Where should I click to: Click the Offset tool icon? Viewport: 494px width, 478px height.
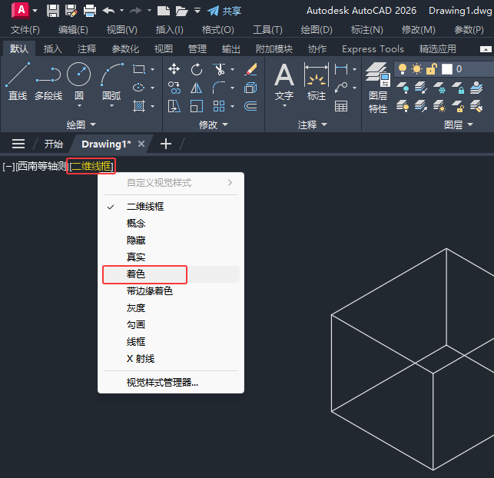(250, 106)
